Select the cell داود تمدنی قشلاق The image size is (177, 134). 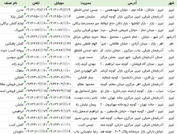(x=86, y=50)
